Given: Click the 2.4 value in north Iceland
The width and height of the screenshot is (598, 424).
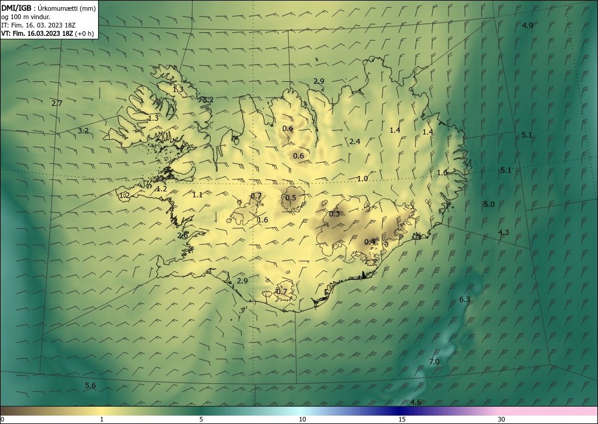Looking at the screenshot, I should (355, 142).
